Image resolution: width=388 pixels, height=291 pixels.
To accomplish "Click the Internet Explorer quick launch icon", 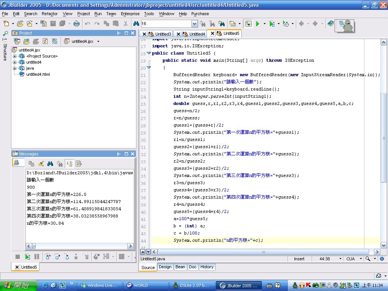I will point(45,285).
